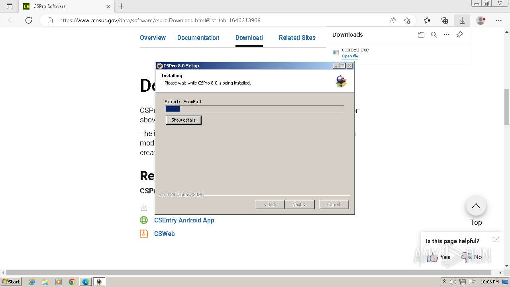Open the CSWeb link

click(x=165, y=234)
